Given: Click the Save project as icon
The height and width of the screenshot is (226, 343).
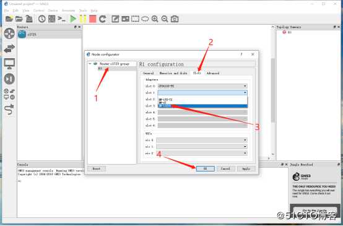Looking at the screenshot, I should coord(29,19).
